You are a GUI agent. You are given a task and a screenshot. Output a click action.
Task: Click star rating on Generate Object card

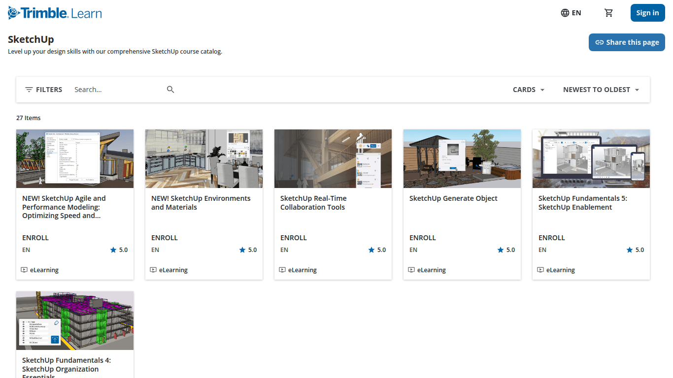pos(506,250)
